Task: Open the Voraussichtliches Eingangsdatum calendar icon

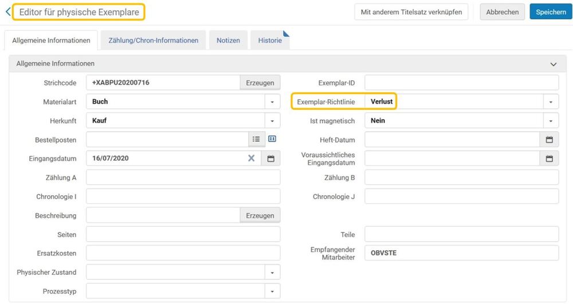Action: tap(550, 159)
